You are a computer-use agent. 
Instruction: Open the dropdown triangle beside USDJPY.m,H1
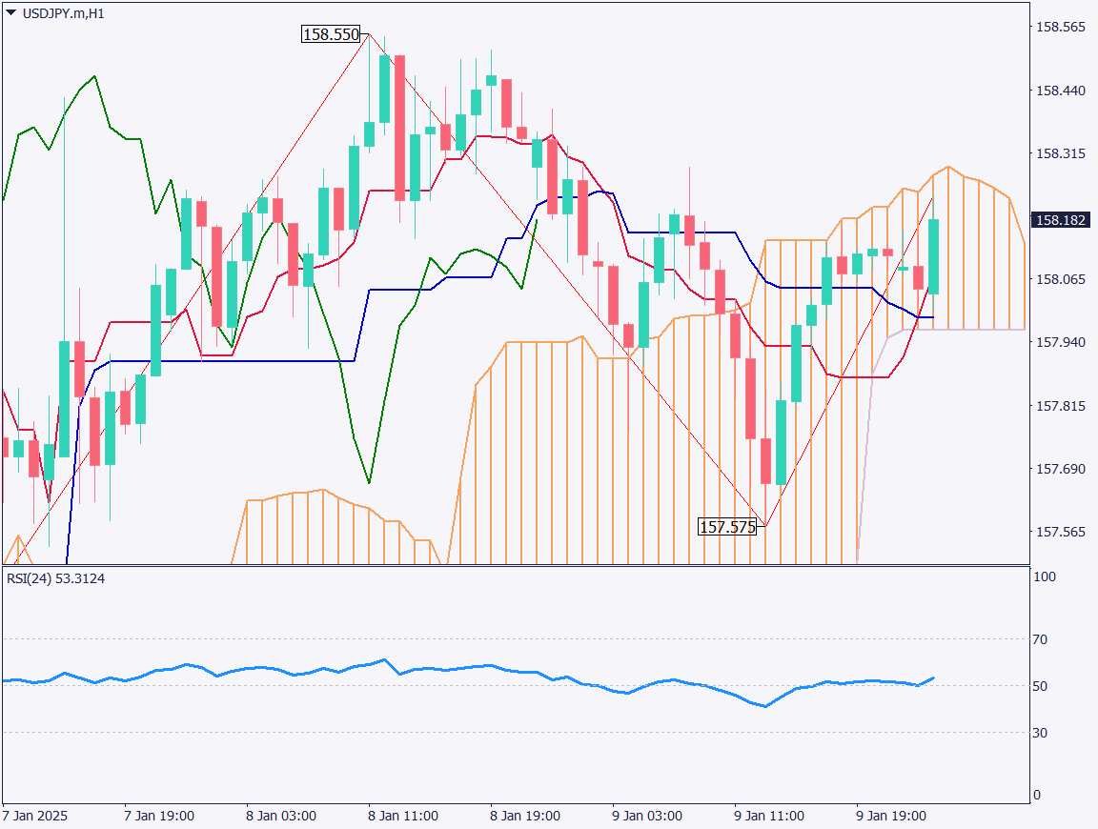pos(10,13)
